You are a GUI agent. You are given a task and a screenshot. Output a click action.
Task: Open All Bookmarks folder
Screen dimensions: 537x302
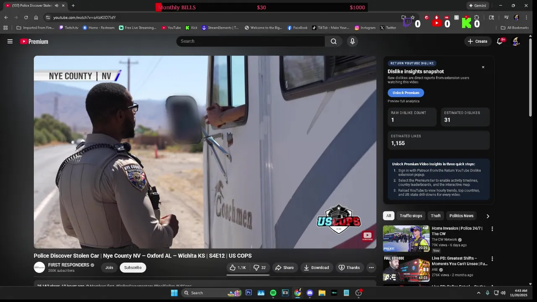pos(515,28)
